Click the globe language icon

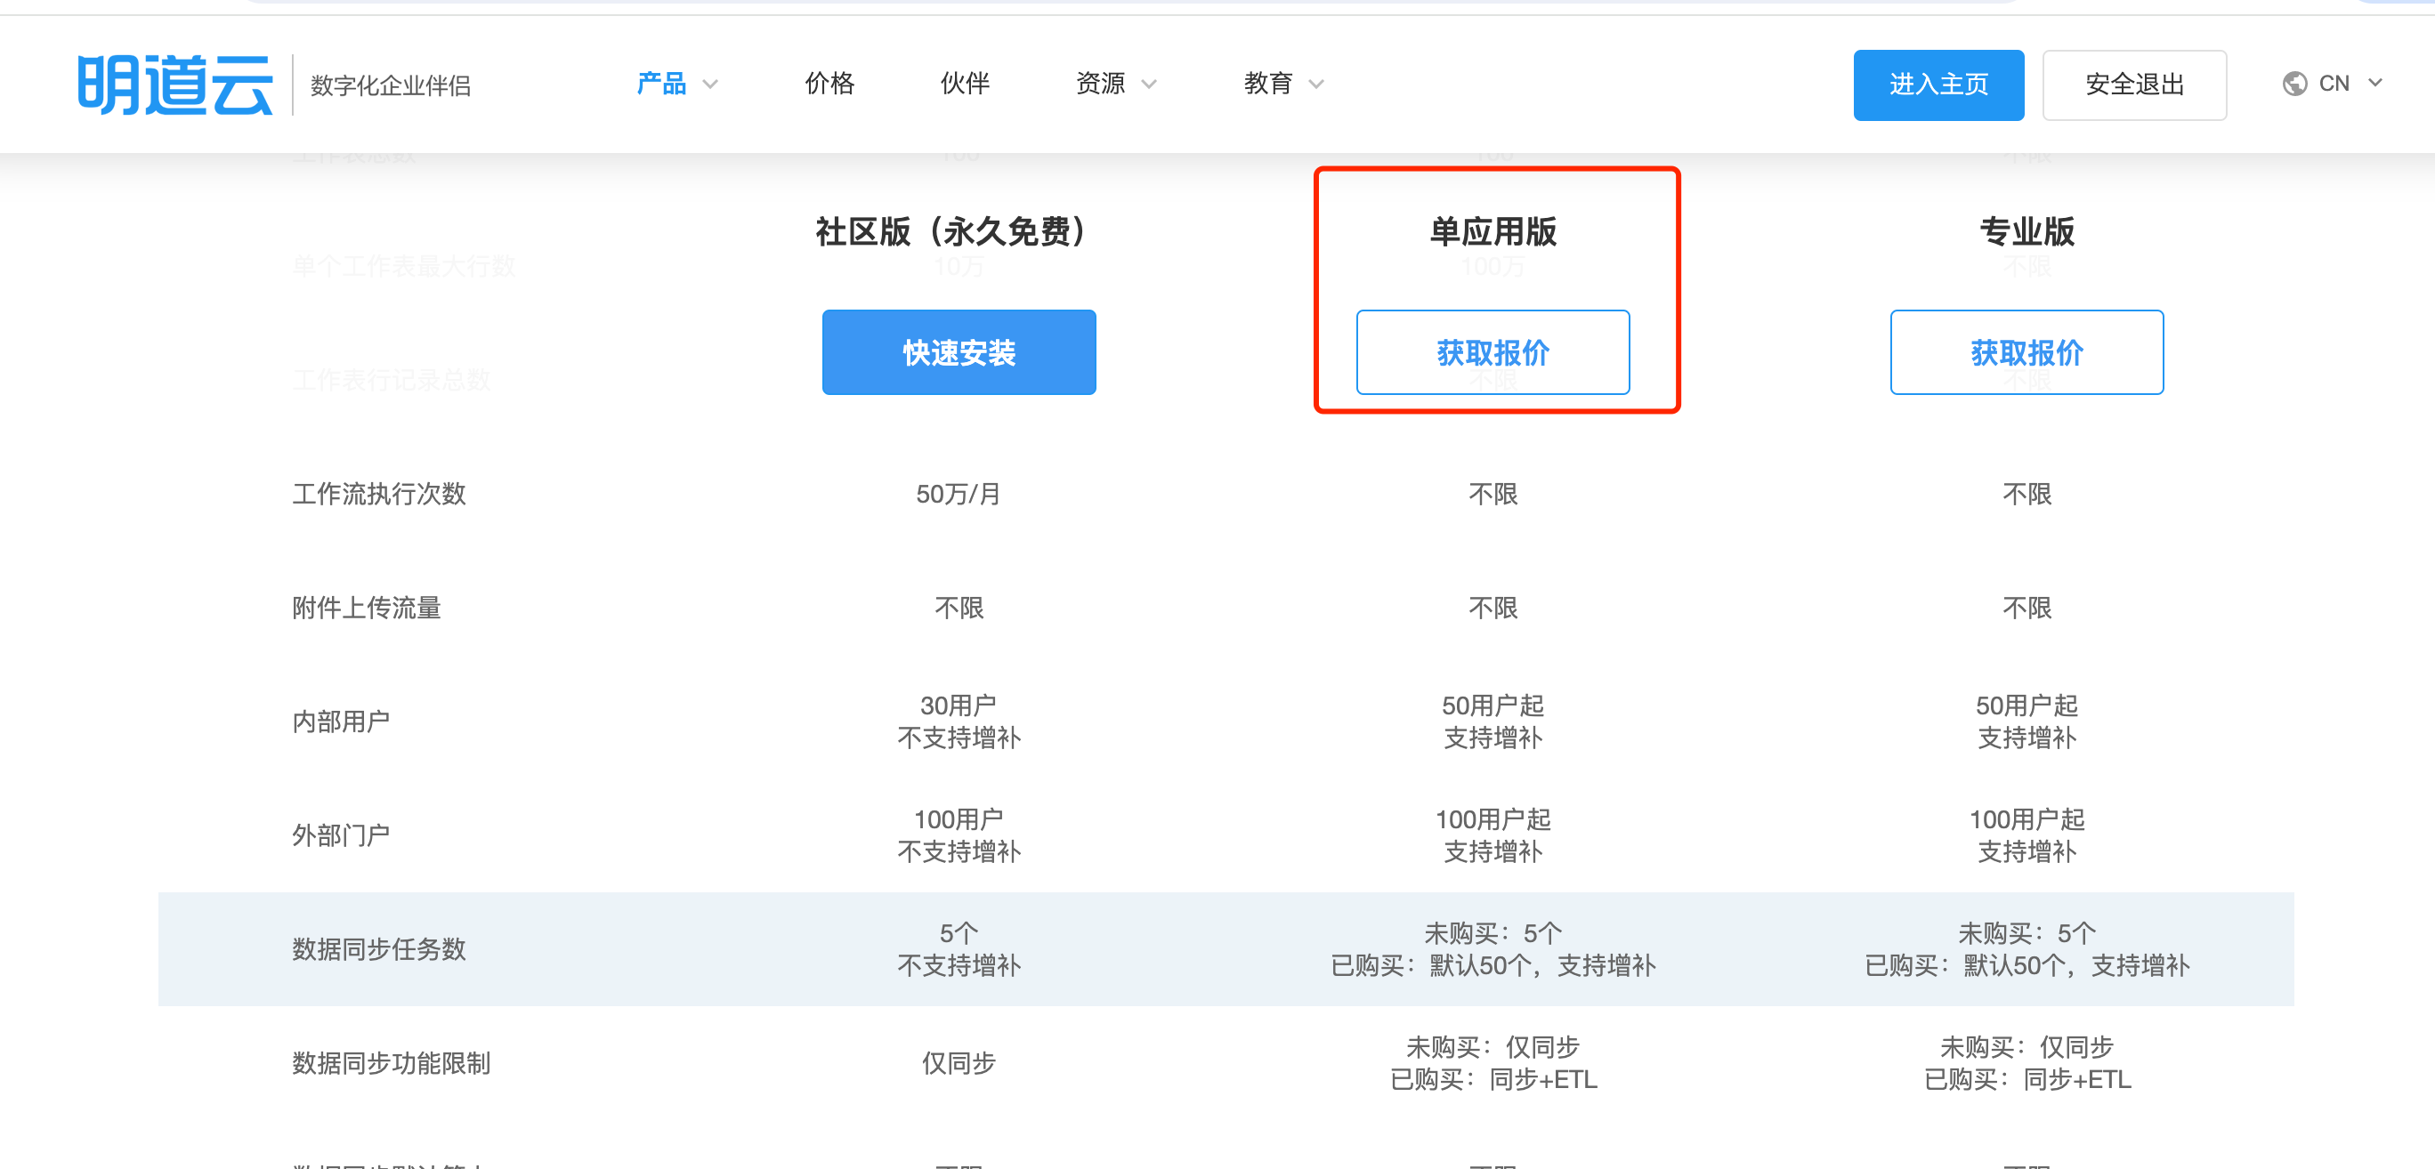[x=2294, y=85]
